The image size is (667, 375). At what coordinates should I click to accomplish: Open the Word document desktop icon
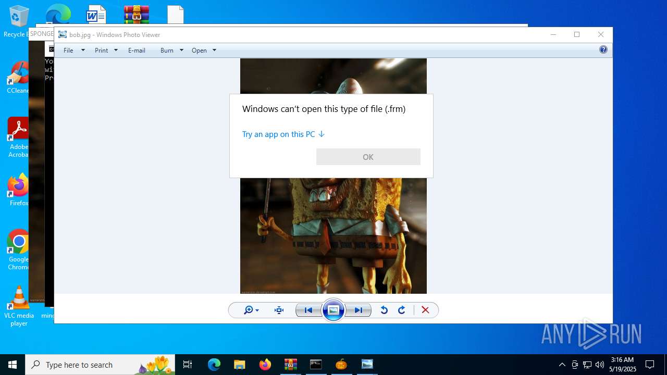[96, 14]
